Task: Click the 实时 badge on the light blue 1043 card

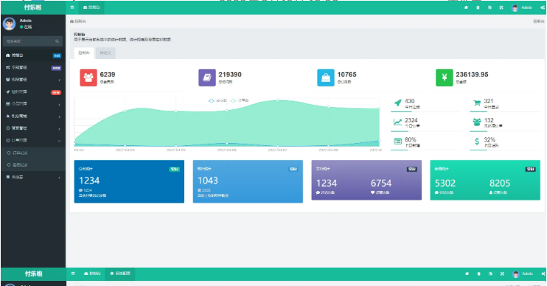Action: tap(293, 169)
